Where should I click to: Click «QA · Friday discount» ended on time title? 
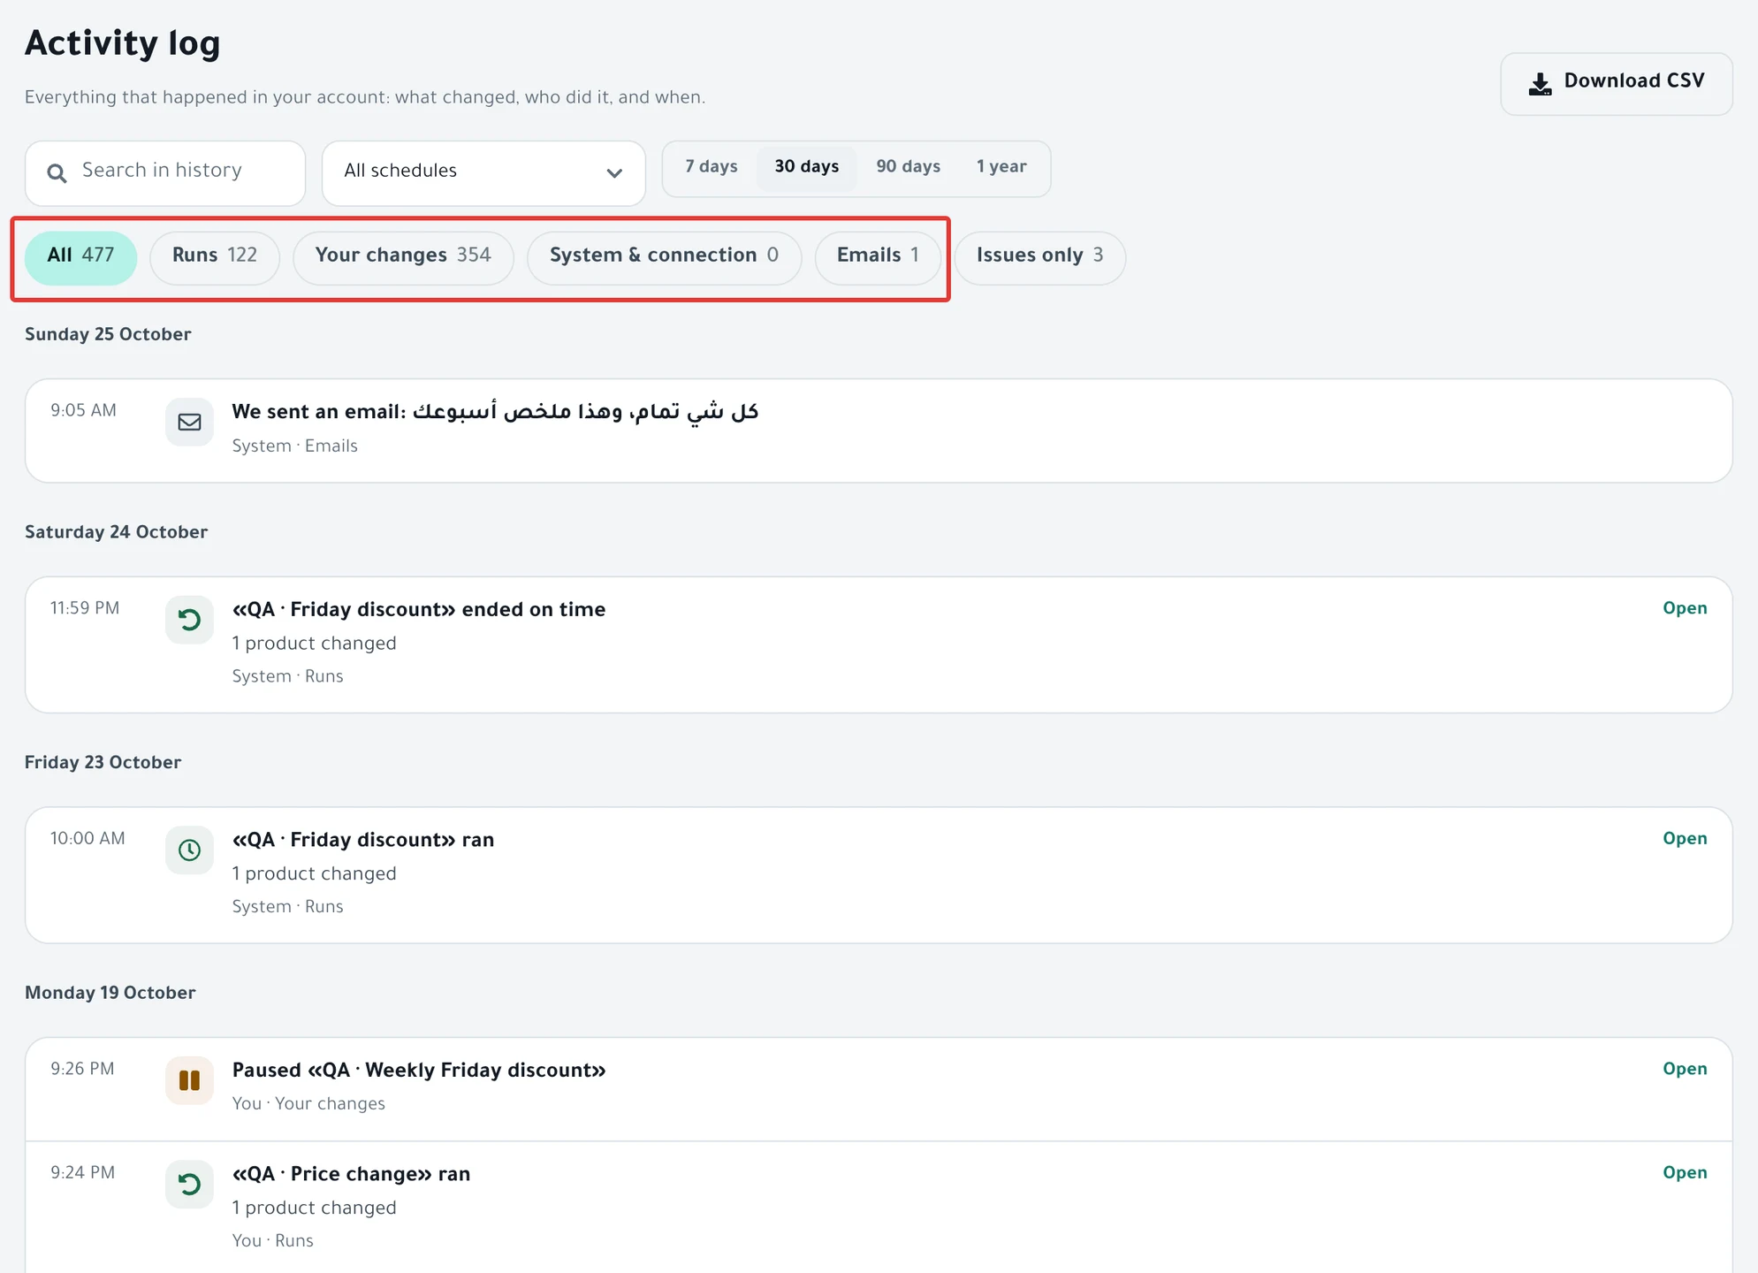[x=419, y=610]
